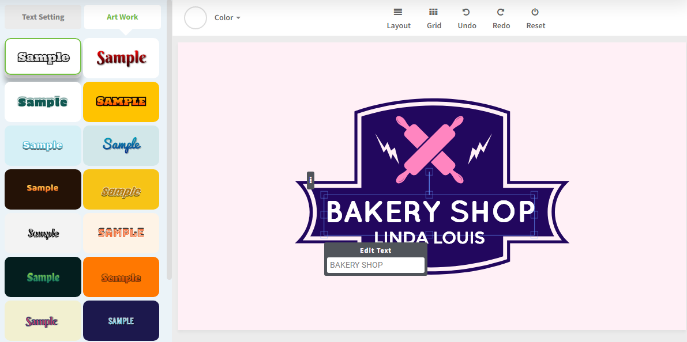687x342 pixels.
Task: Pick the blue script Sample style
Action: [121, 146]
